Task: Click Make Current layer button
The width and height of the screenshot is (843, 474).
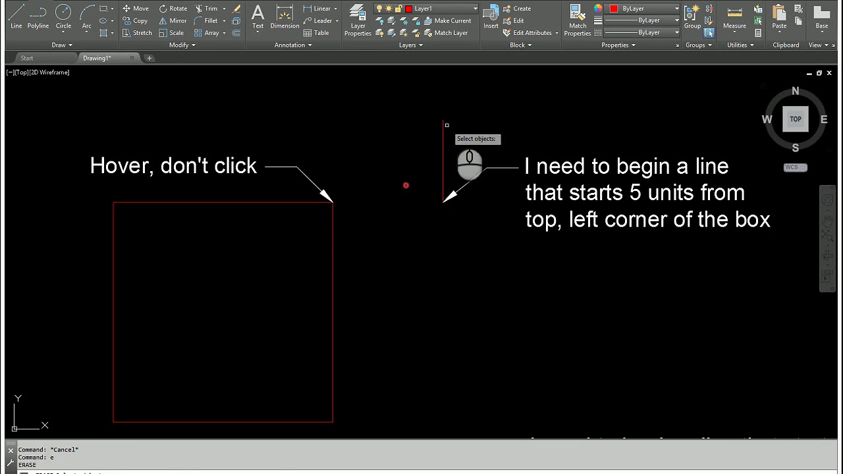Action: 447,20
